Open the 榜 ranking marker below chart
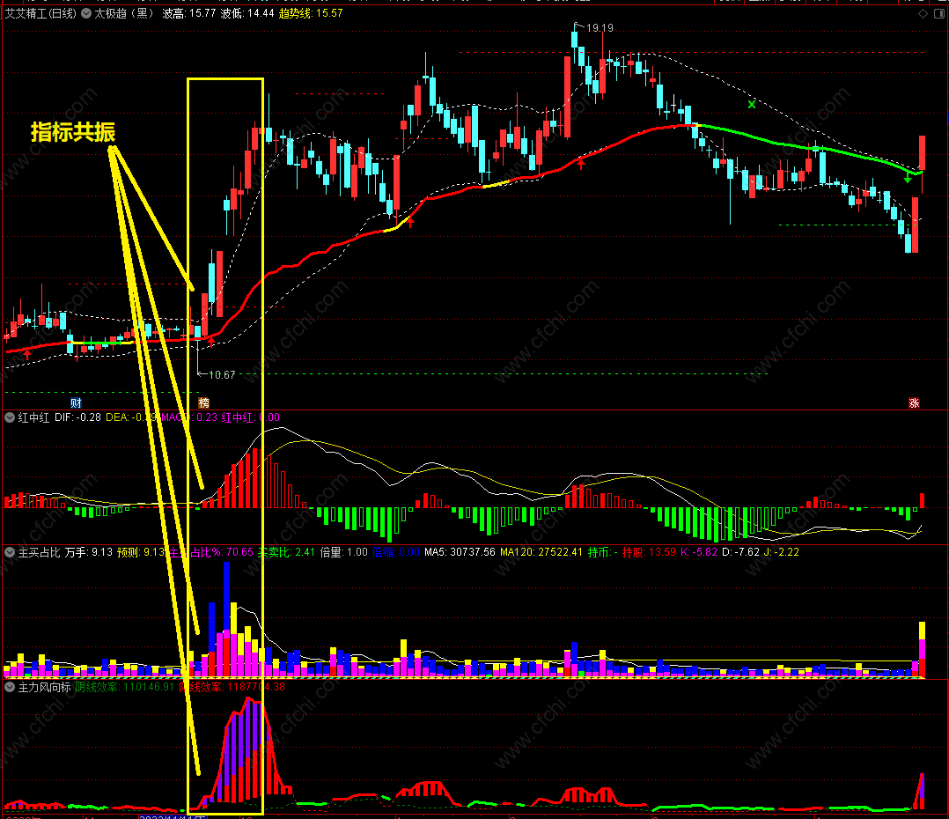949x819 pixels. tap(204, 403)
